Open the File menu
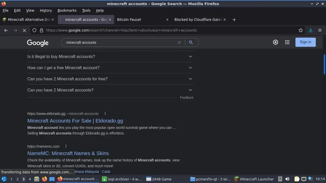Screen dimensions: 326x183 pos(5,10)
